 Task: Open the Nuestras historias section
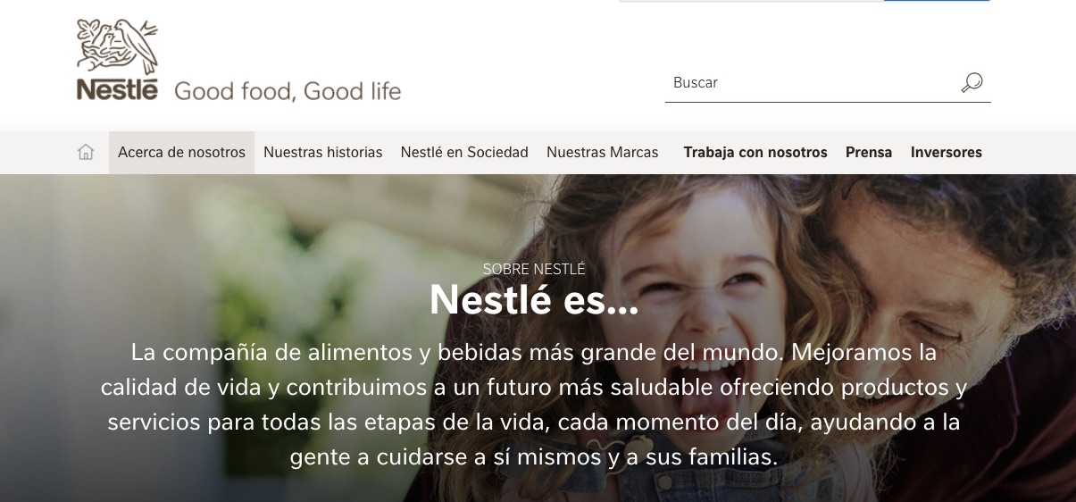point(323,153)
